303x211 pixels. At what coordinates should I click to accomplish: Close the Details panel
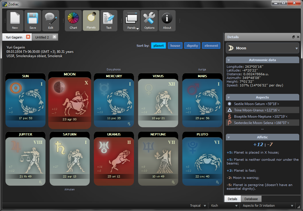coord(298,37)
